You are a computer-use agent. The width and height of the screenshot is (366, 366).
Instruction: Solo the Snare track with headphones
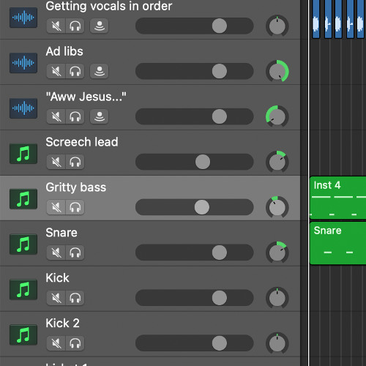pos(75,253)
